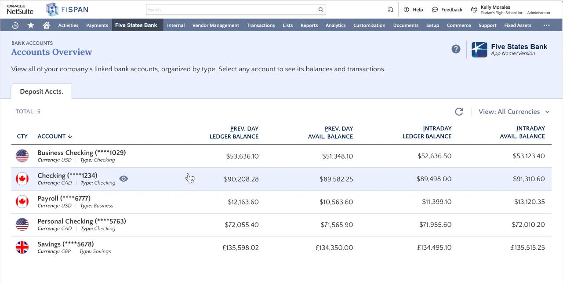Go to the Home icon

(x=46, y=25)
